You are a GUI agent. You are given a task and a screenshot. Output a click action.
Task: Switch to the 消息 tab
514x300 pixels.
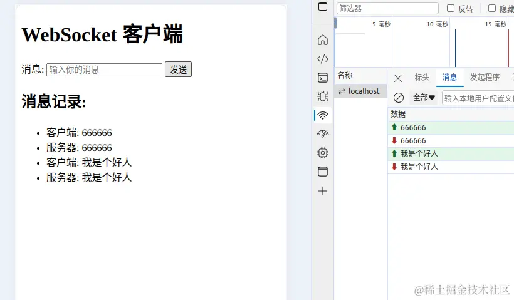pos(449,77)
